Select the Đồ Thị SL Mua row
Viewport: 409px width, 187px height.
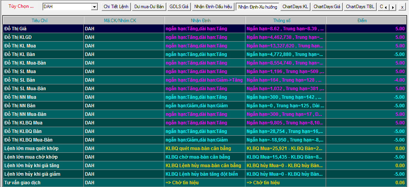(205, 72)
